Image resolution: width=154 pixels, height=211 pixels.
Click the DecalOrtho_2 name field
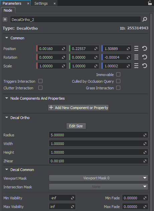75,20
